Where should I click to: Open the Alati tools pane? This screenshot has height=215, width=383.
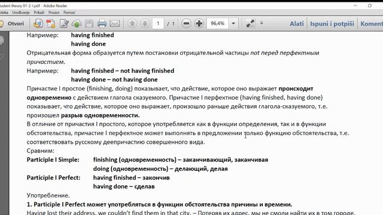(x=297, y=24)
